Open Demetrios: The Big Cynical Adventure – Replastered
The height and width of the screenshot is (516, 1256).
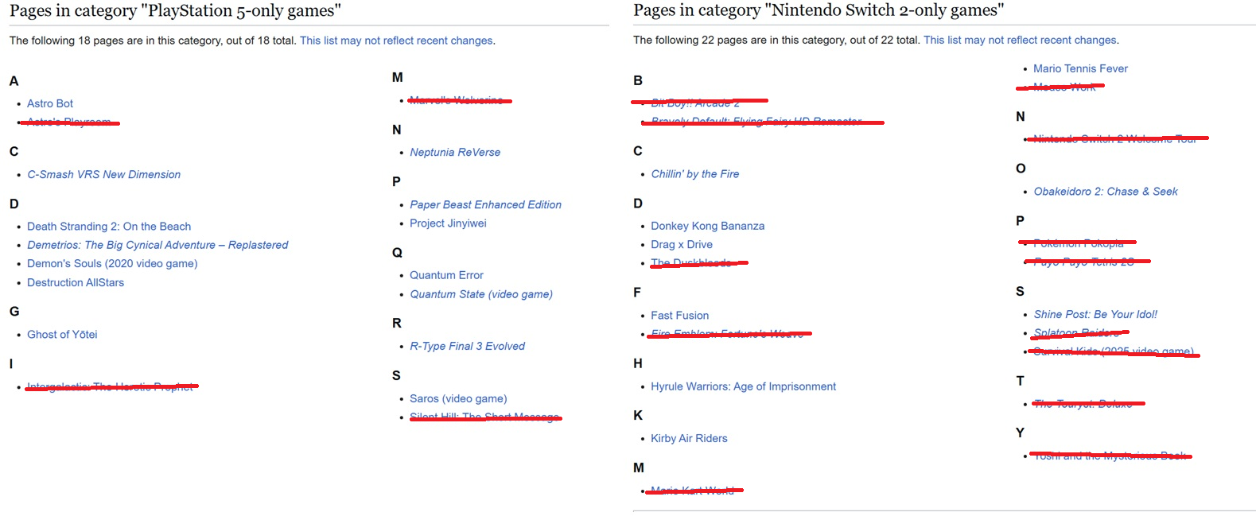[157, 245]
